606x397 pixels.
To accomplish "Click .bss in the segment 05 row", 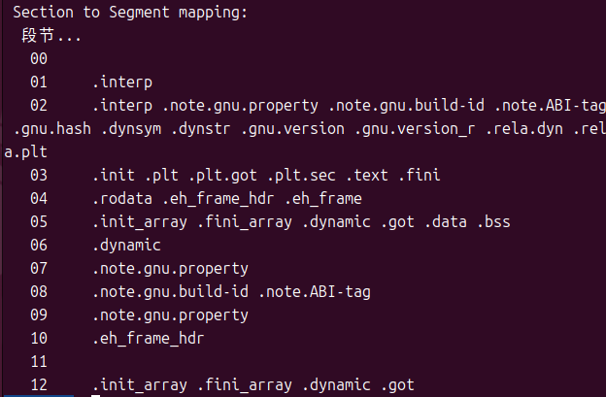I will click(494, 221).
